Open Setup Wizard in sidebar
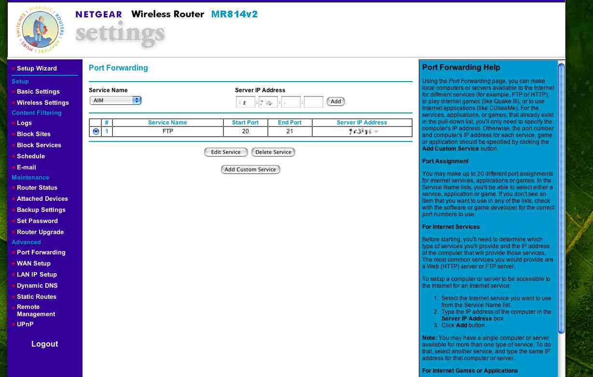The image size is (593, 377). click(x=37, y=69)
